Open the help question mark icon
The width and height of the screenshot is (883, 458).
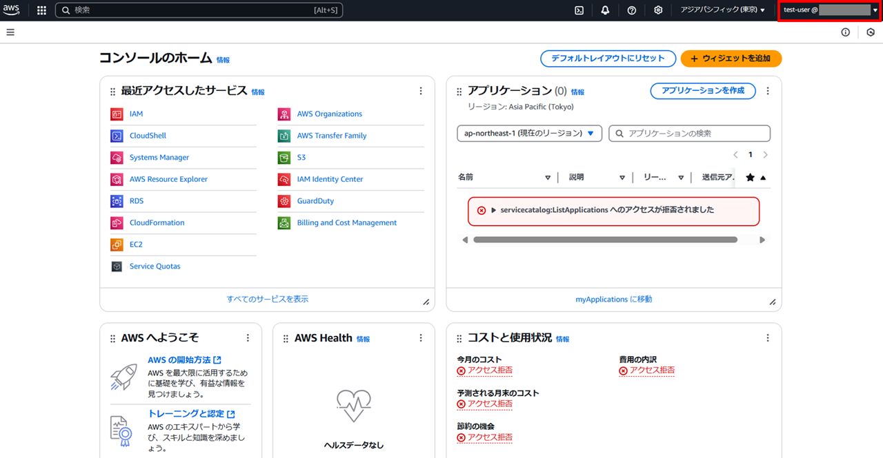(x=632, y=10)
